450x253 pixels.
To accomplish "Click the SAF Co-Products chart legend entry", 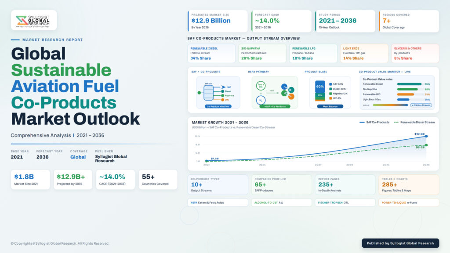I will point(374,122).
